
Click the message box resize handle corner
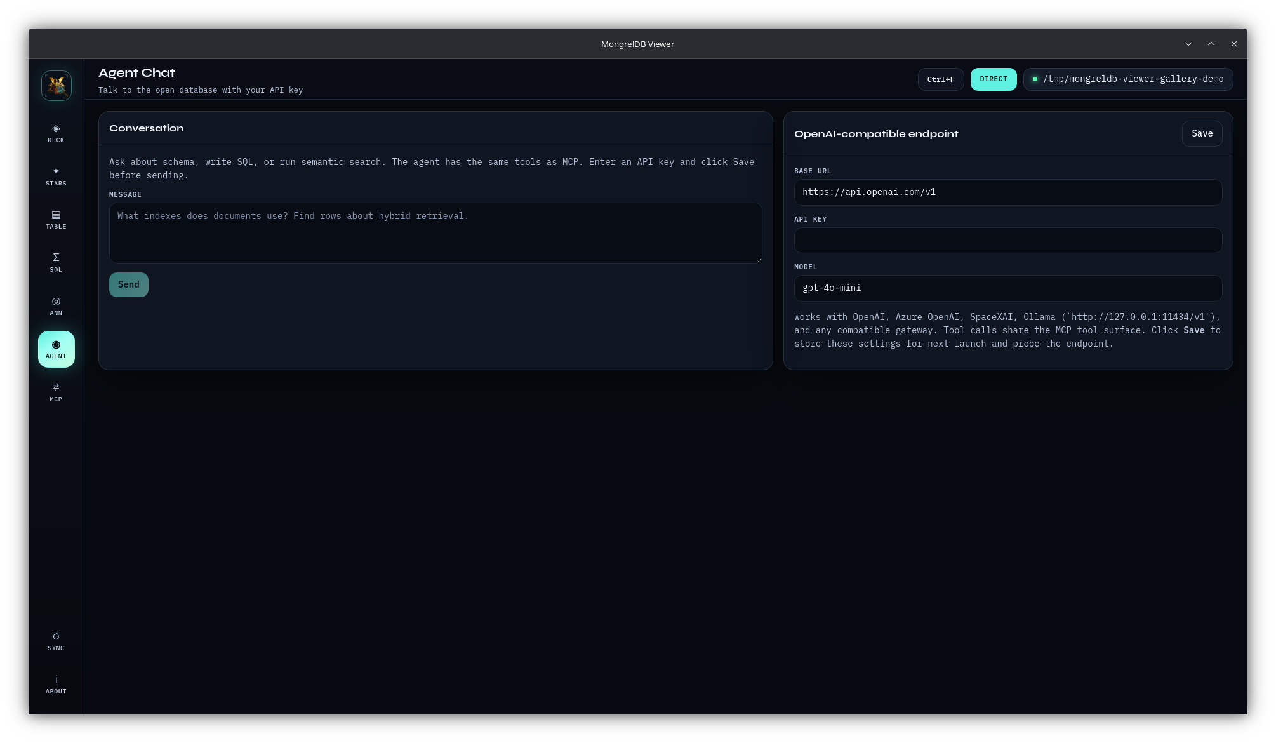[x=759, y=260]
